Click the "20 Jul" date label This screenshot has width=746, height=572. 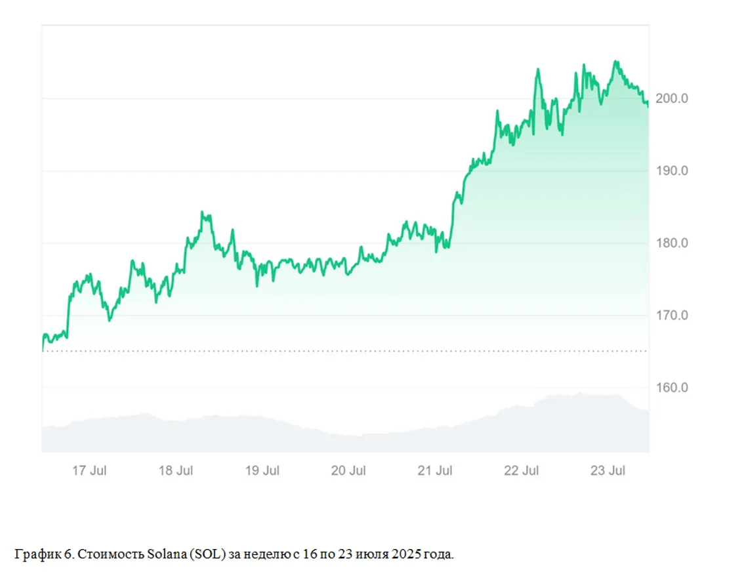348,471
